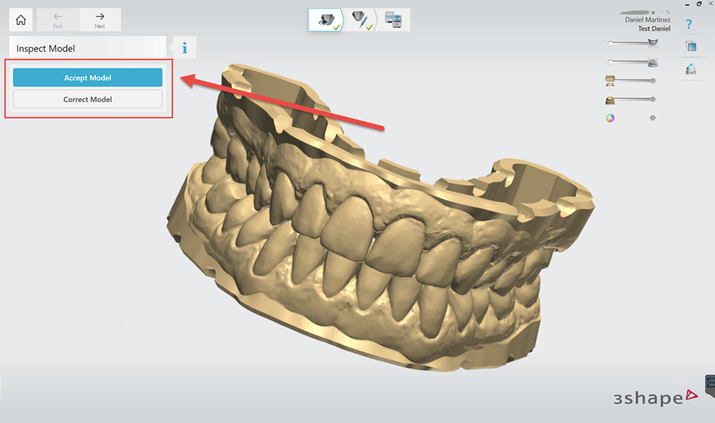Toggle the gray dot beside color wheel
Image resolution: width=715 pixels, height=423 pixels.
pyautogui.click(x=653, y=118)
